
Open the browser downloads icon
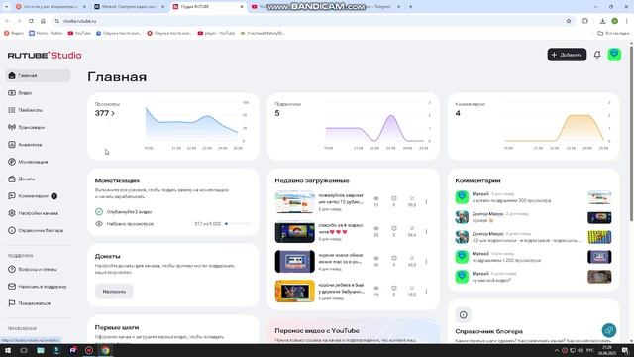(x=602, y=21)
